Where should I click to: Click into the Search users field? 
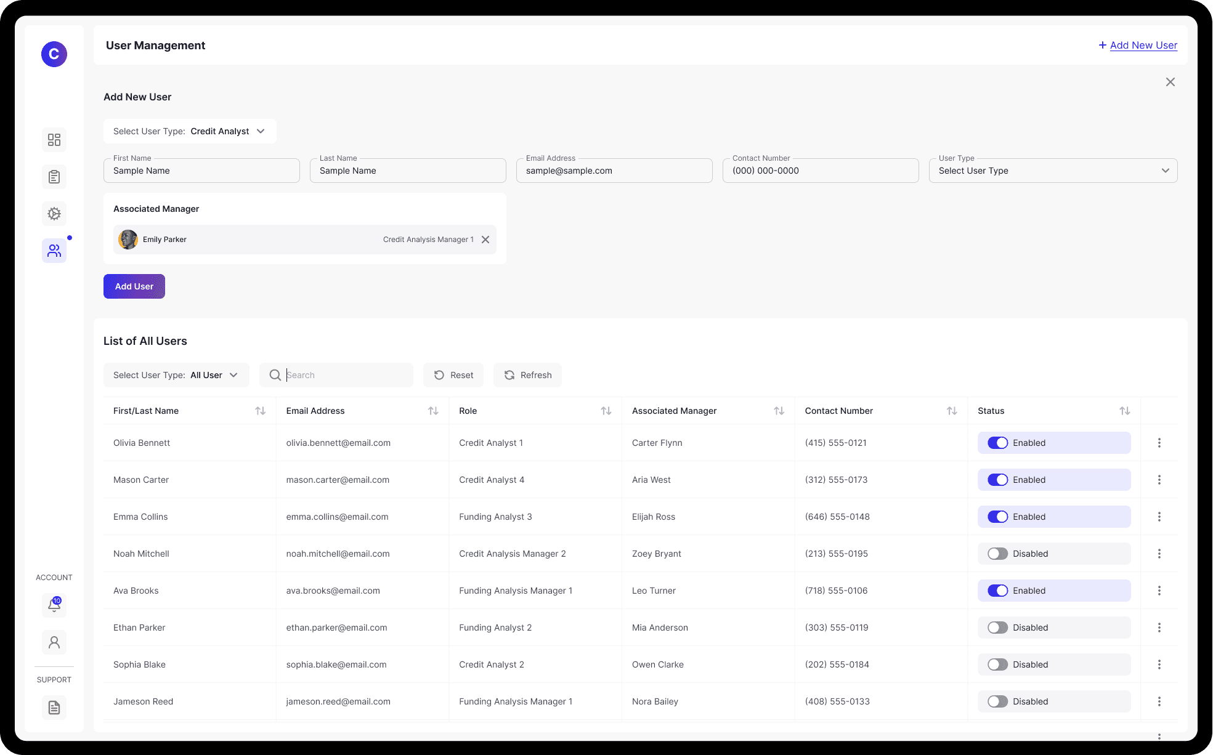(345, 375)
